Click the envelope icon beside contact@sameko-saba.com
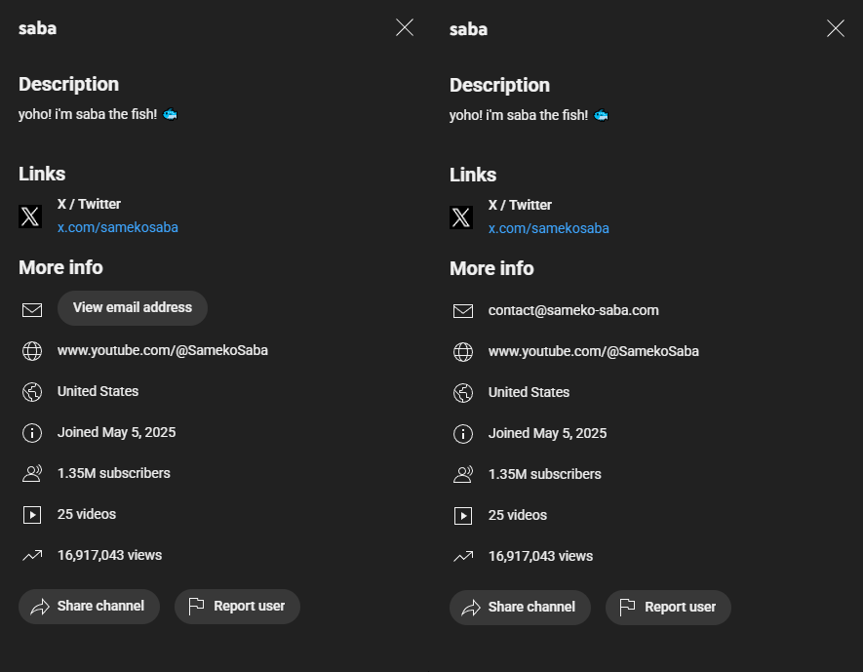The image size is (863, 672). 463,311
